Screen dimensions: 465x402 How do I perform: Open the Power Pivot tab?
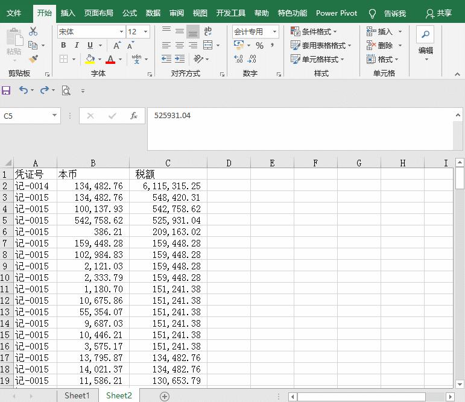point(337,13)
